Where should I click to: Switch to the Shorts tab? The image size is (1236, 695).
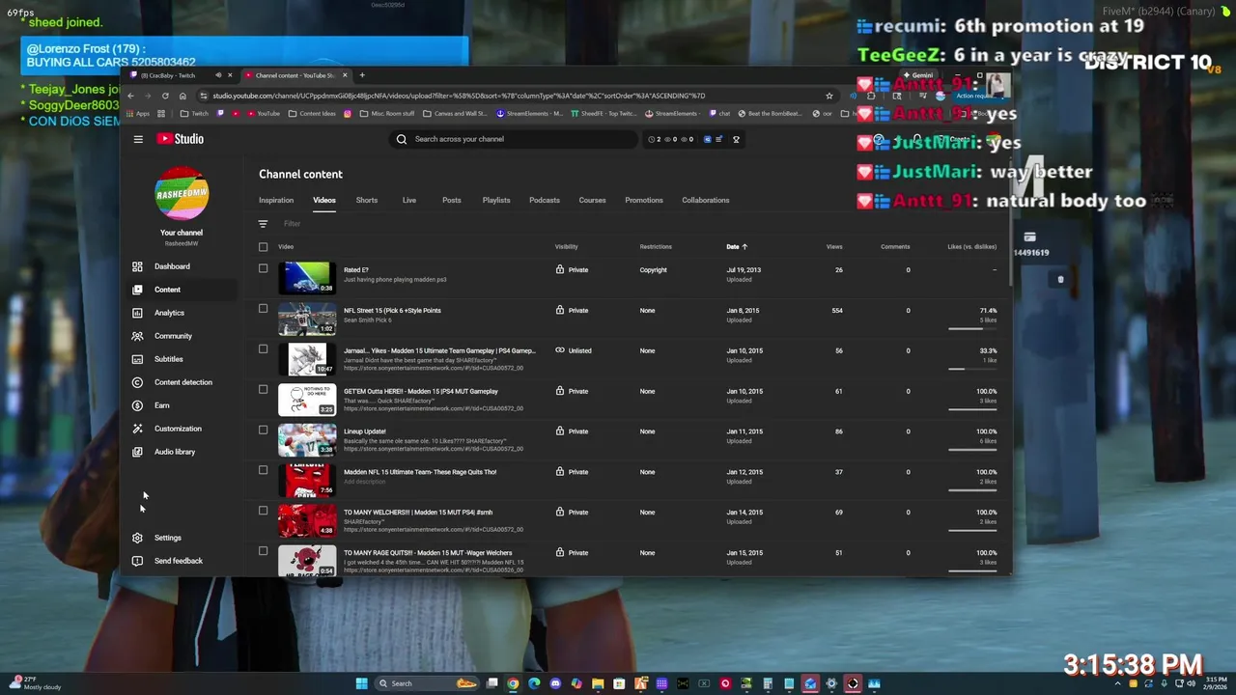tap(367, 200)
